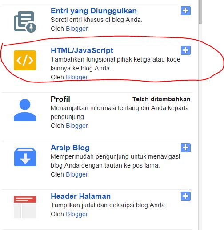Click the blue Profil person icon
This screenshot has height=230, width=224.
tap(25, 110)
